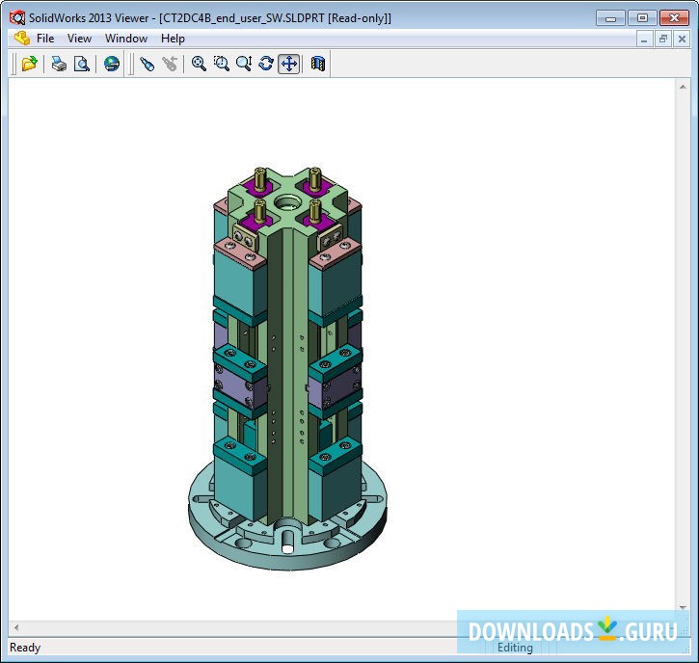Screen dimensions: 699x663
Task: Open the File menu
Action: 45,39
